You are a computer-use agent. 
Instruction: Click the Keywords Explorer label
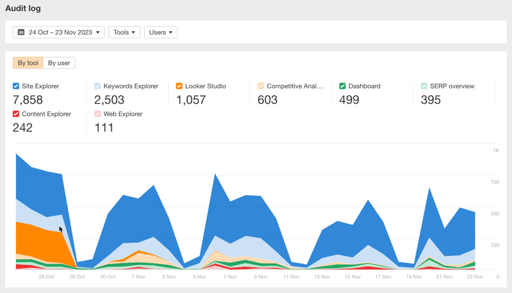tap(131, 86)
